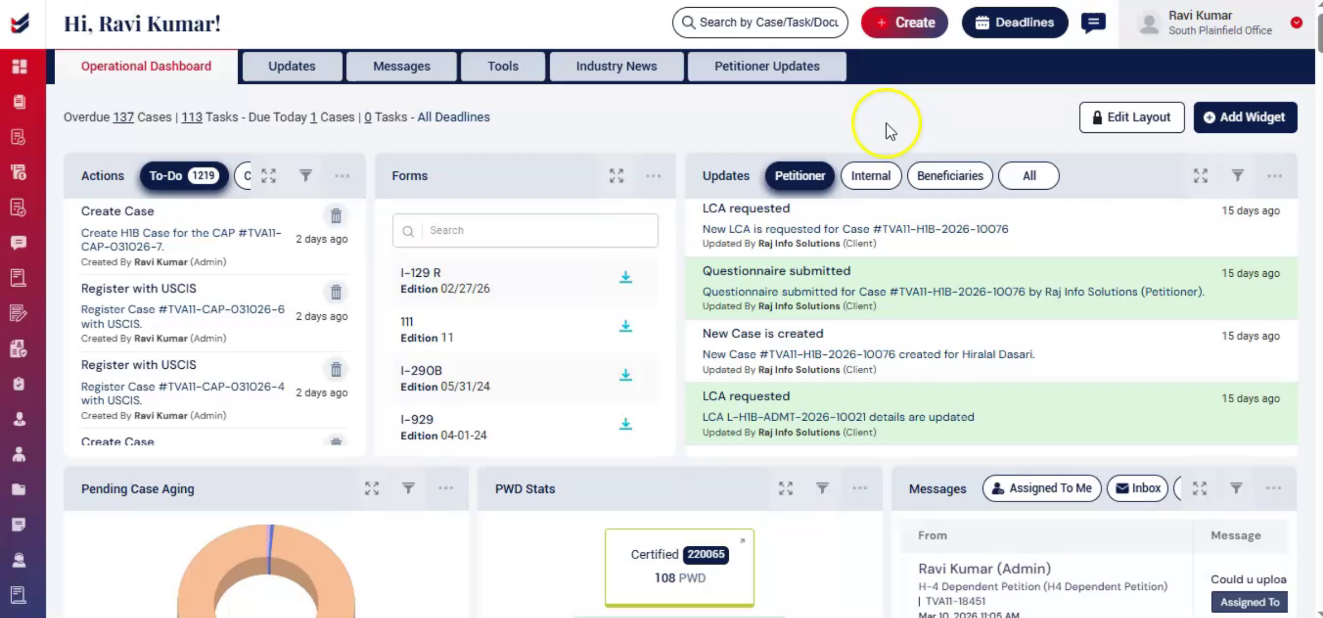Image resolution: width=1323 pixels, height=618 pixels.
Task: Open the sidebar clipboard check icon
Action: tap(19, 384)
